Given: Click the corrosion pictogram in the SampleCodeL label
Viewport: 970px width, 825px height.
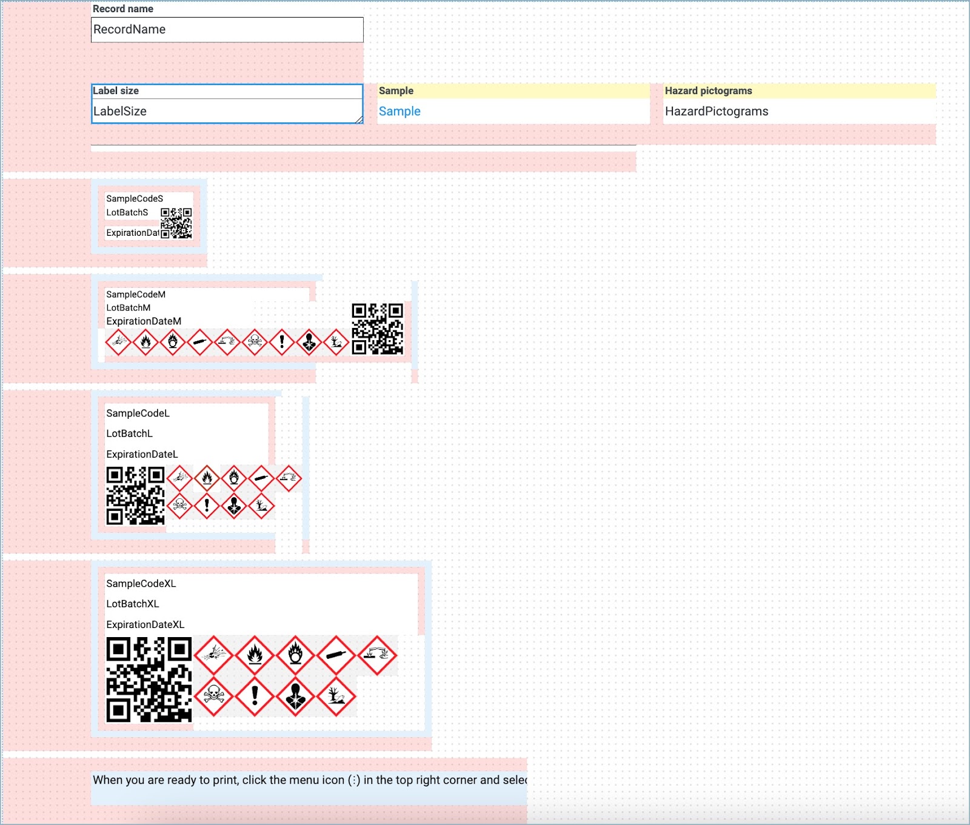Looking at the screenshot, I should pos(289,478).
